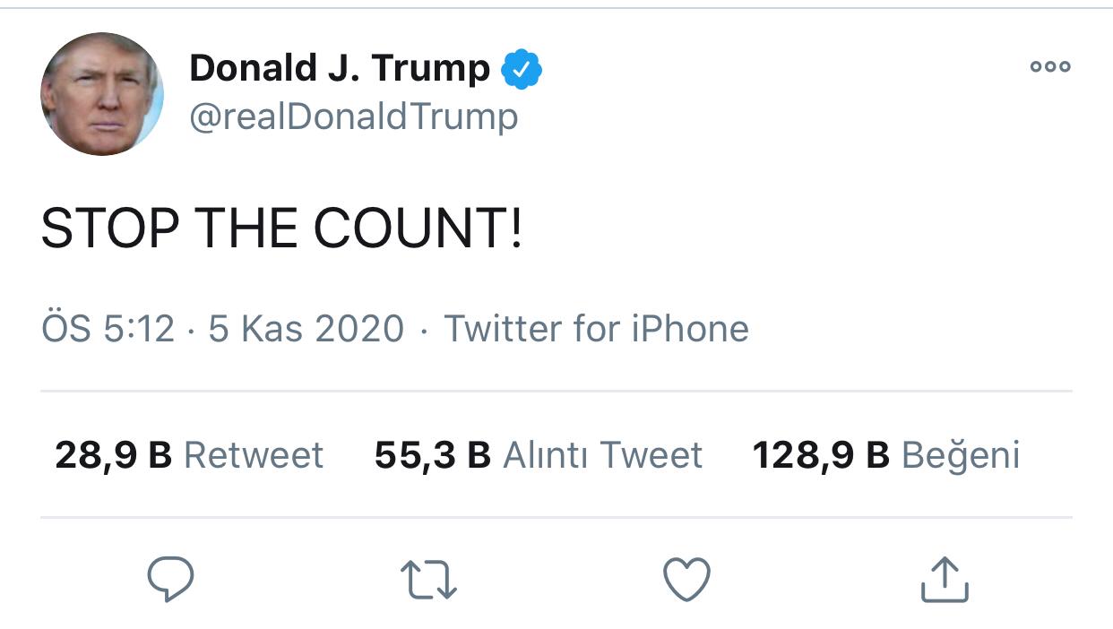
Task: Retweet using the arrows icon
Action: click(x=428, y=579)
